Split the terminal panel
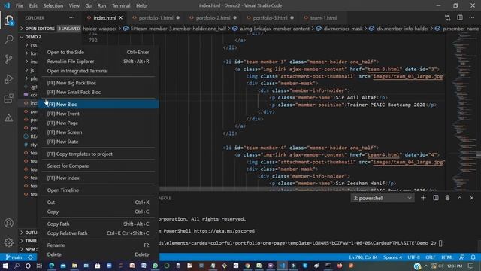 pos(436,198)
